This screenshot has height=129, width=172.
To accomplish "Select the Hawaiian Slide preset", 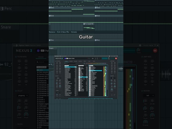I will (96, 79).
